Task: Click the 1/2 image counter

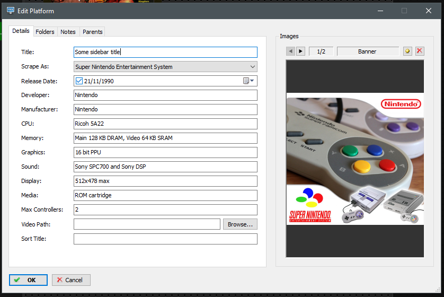Action: click(x=321, y=51)
